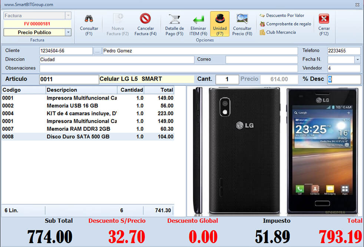The width and height of the screenshot is (364, 247).
Task: Open Consultar (F1) binoculars search
Action: coord(89,24)
